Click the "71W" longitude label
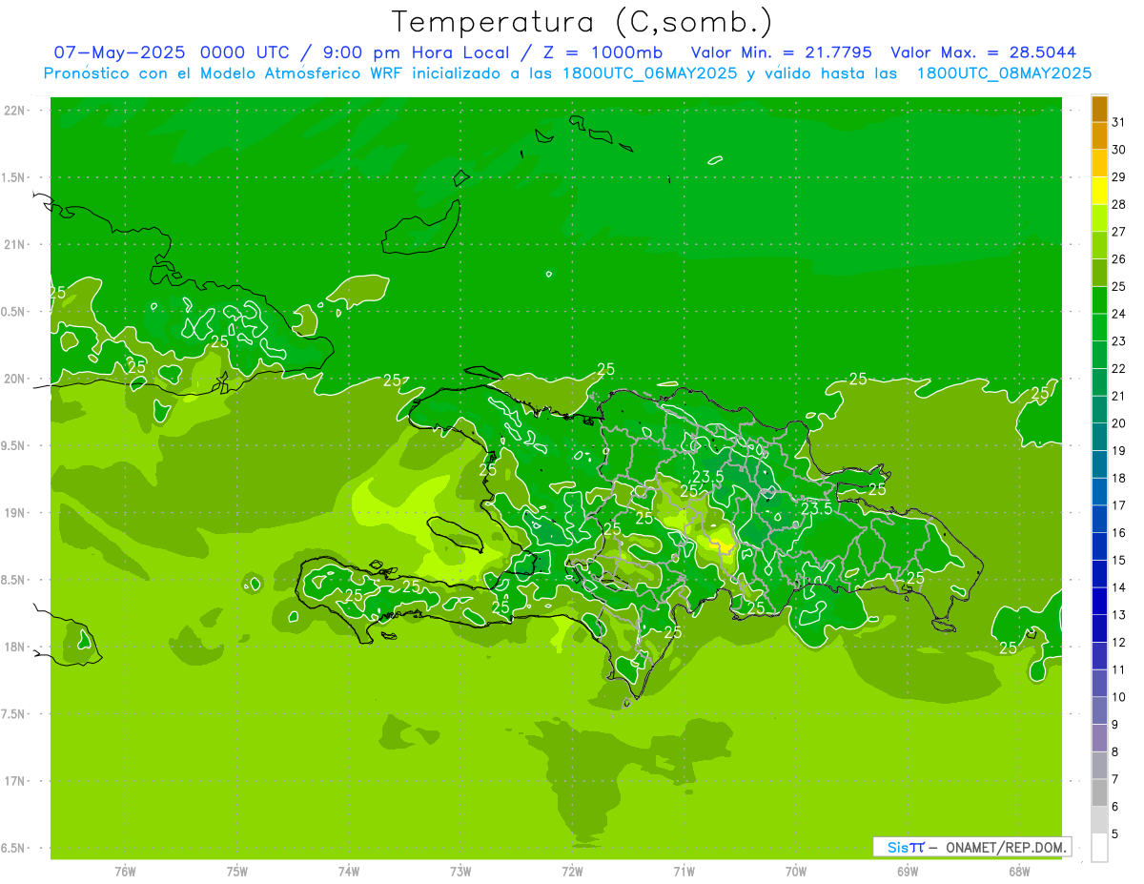This screenshot has height=884, width=1144. click(684, 871)
